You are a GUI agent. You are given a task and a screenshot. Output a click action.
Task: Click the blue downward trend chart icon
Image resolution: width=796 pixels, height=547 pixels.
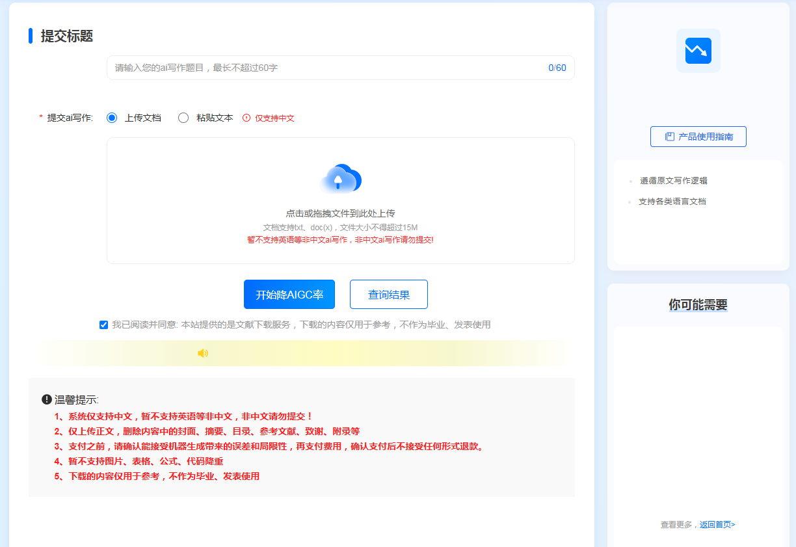point(698,51)
